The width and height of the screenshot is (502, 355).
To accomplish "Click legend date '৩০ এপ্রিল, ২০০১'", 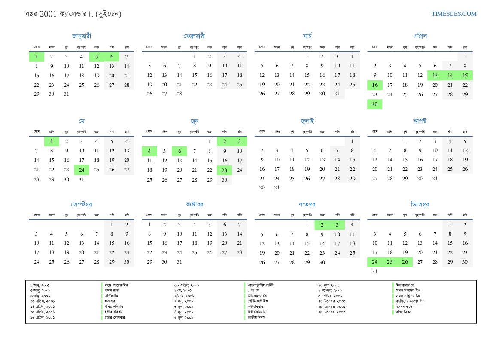I will point(187,285).
